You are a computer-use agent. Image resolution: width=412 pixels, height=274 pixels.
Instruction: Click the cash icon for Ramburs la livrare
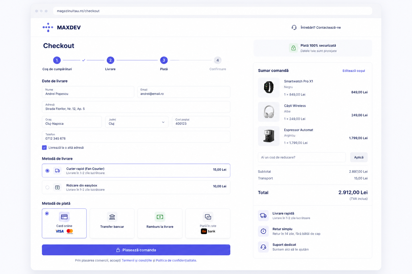(x=160, y=217)
